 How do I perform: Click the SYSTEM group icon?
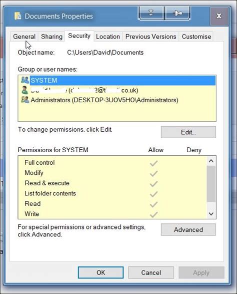coord(25,80)
